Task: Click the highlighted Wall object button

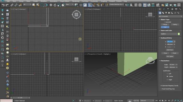Action: [165, 27]
